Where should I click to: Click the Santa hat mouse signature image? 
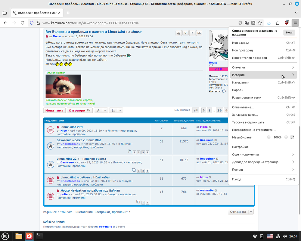pyautogui.click(x=63, y=86)
